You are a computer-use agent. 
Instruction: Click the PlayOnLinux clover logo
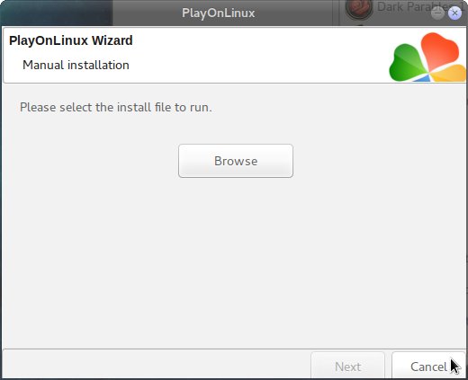pos(427,57)
